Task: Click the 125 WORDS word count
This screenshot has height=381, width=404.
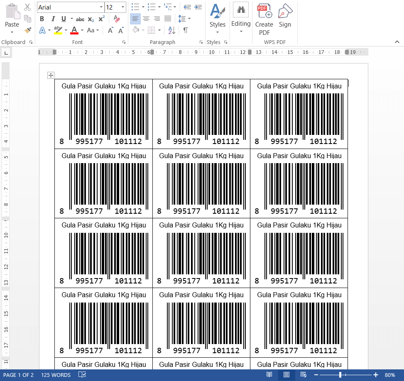Action: 56,375
